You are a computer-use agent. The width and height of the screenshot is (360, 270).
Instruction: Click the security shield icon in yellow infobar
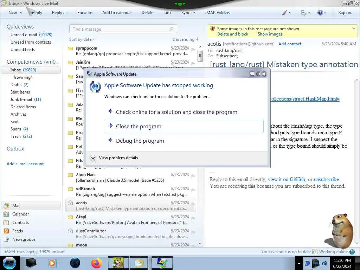pyautogui.click(x=212, y=29)
